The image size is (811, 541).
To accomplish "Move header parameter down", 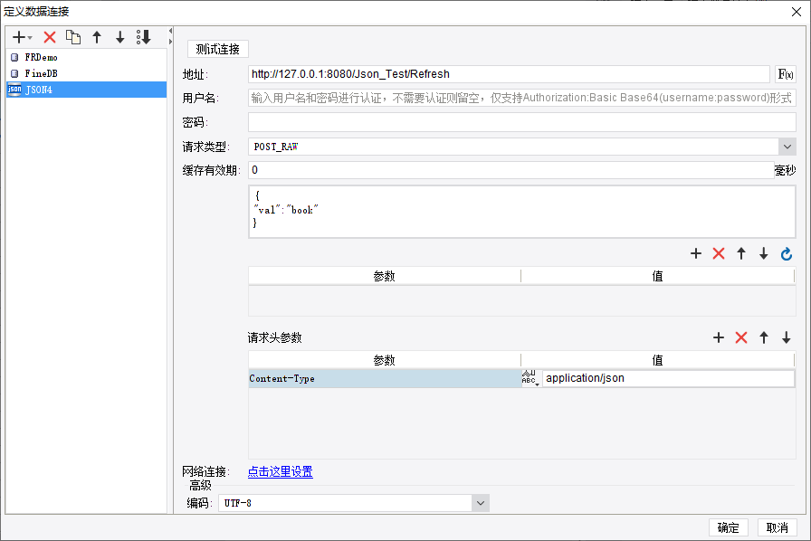I will click(787, 337).
